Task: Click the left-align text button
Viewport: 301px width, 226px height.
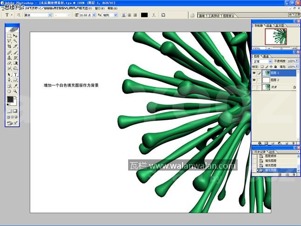Action: pyautogui.click(x=123, y=15)
